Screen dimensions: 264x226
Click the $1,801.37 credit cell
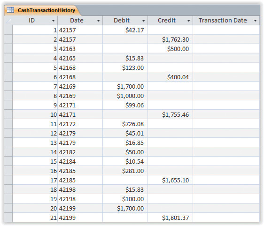[x=170, y=218]
